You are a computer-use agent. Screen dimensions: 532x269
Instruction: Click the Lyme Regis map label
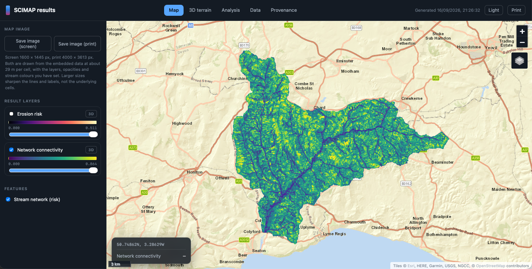pos(334,234)
